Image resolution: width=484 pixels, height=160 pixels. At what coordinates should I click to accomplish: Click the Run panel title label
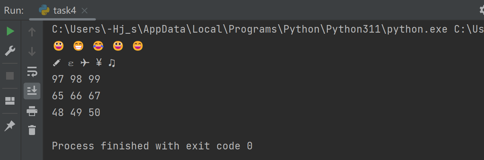tap(14, 10)
